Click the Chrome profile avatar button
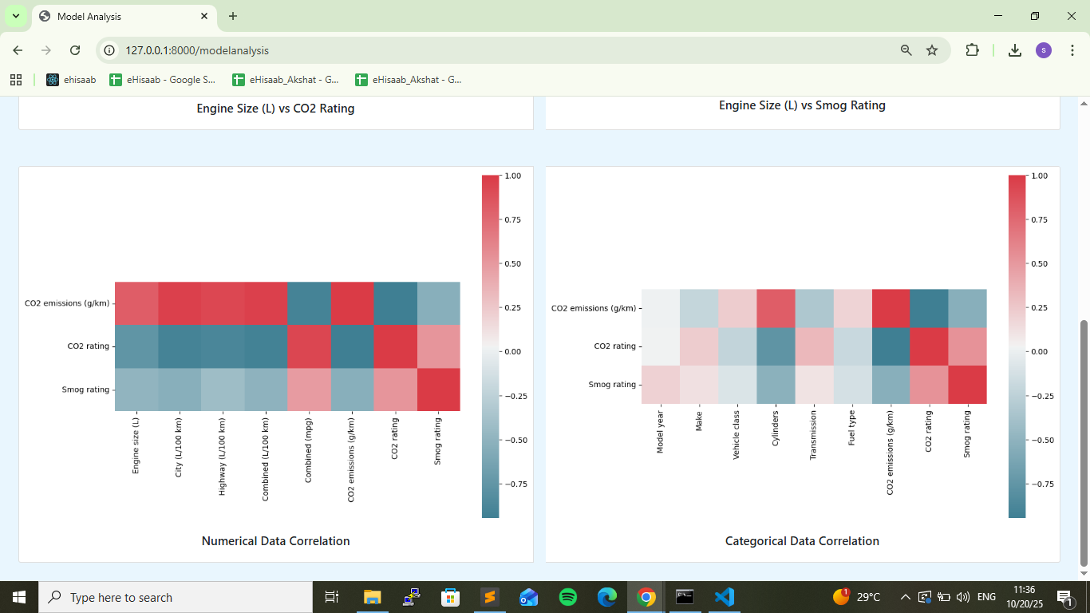 (1044, 50)
